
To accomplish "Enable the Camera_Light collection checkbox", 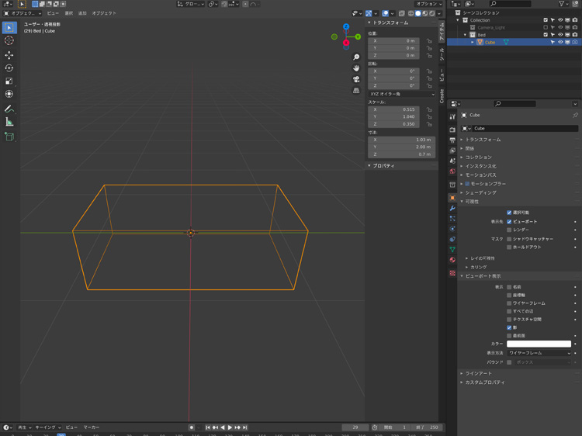I will coord(546,27).
